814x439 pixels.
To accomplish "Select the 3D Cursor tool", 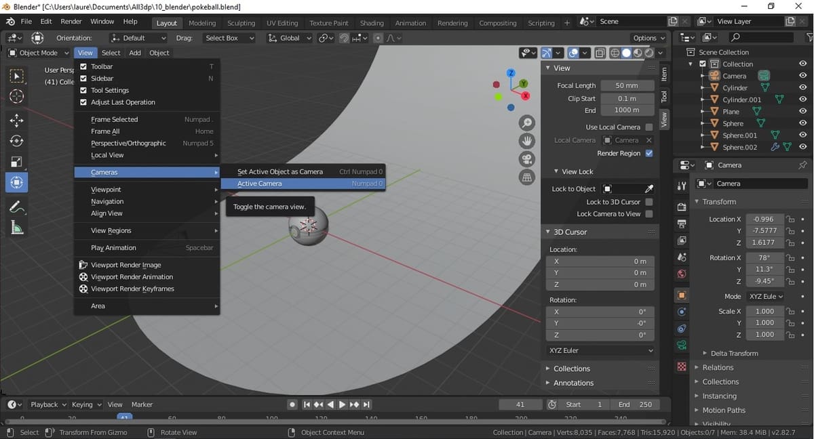I will click(17, 96).
